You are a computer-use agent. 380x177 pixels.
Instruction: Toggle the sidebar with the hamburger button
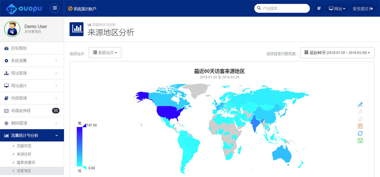pos(55,8)
